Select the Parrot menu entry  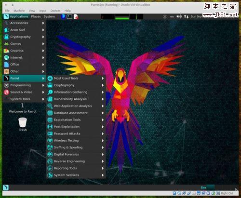25,79
